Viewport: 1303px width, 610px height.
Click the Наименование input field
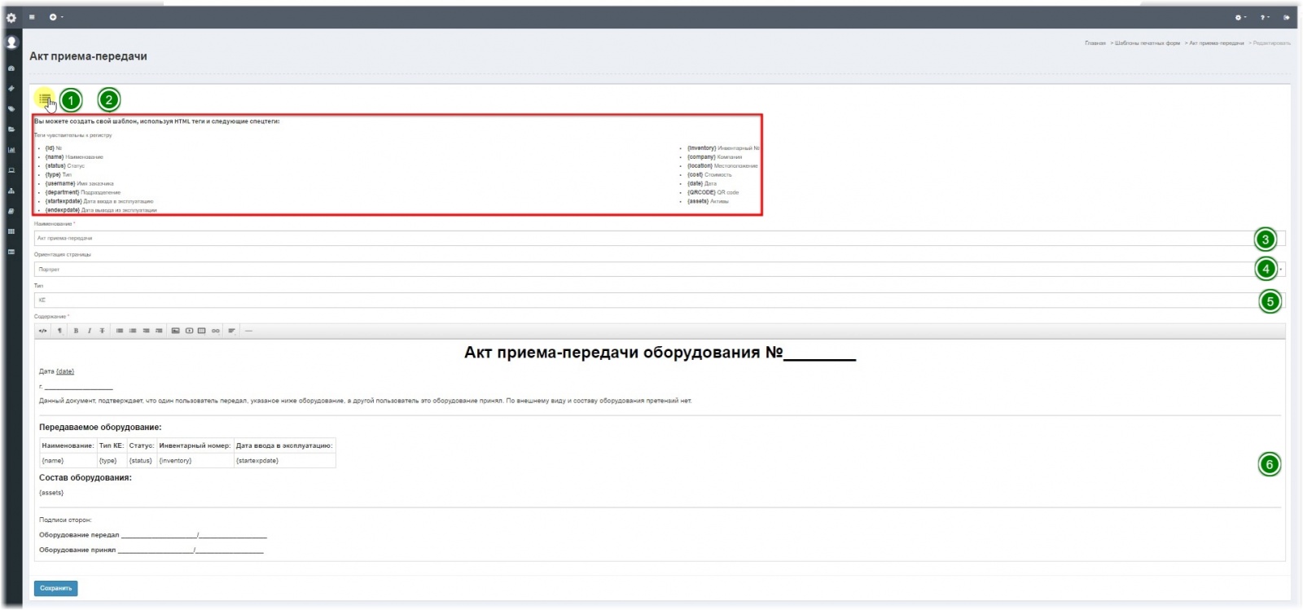pyautogui.click(x=660, y=239)
